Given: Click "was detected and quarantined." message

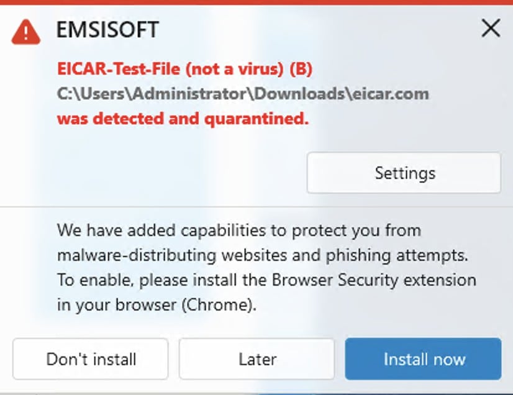Looking at the screenshot, I should 183,119.
